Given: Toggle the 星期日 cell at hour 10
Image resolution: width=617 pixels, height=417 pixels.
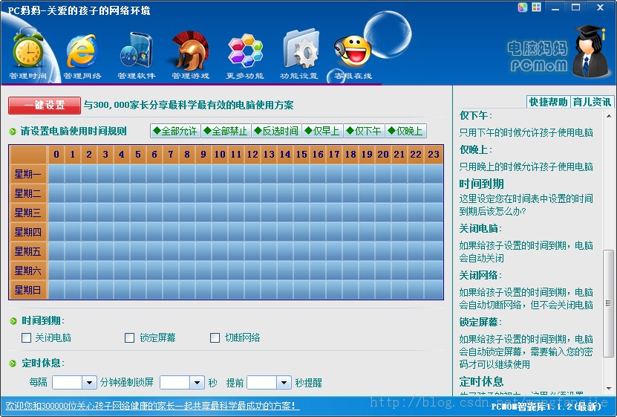Looking at the screenshot, I should coord(220,289).
